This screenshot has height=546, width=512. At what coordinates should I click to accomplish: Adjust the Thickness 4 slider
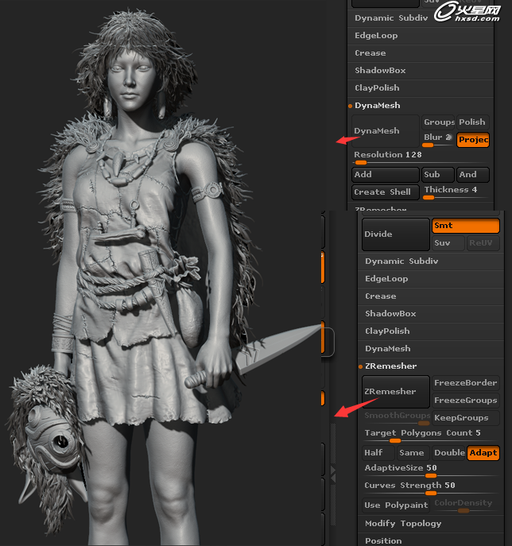coord(456,192)
